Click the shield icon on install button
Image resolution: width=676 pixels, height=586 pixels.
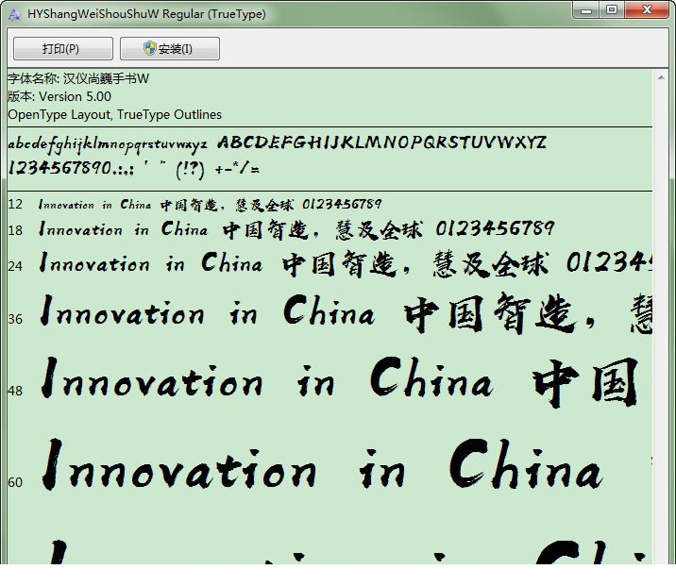click(149, 48)
